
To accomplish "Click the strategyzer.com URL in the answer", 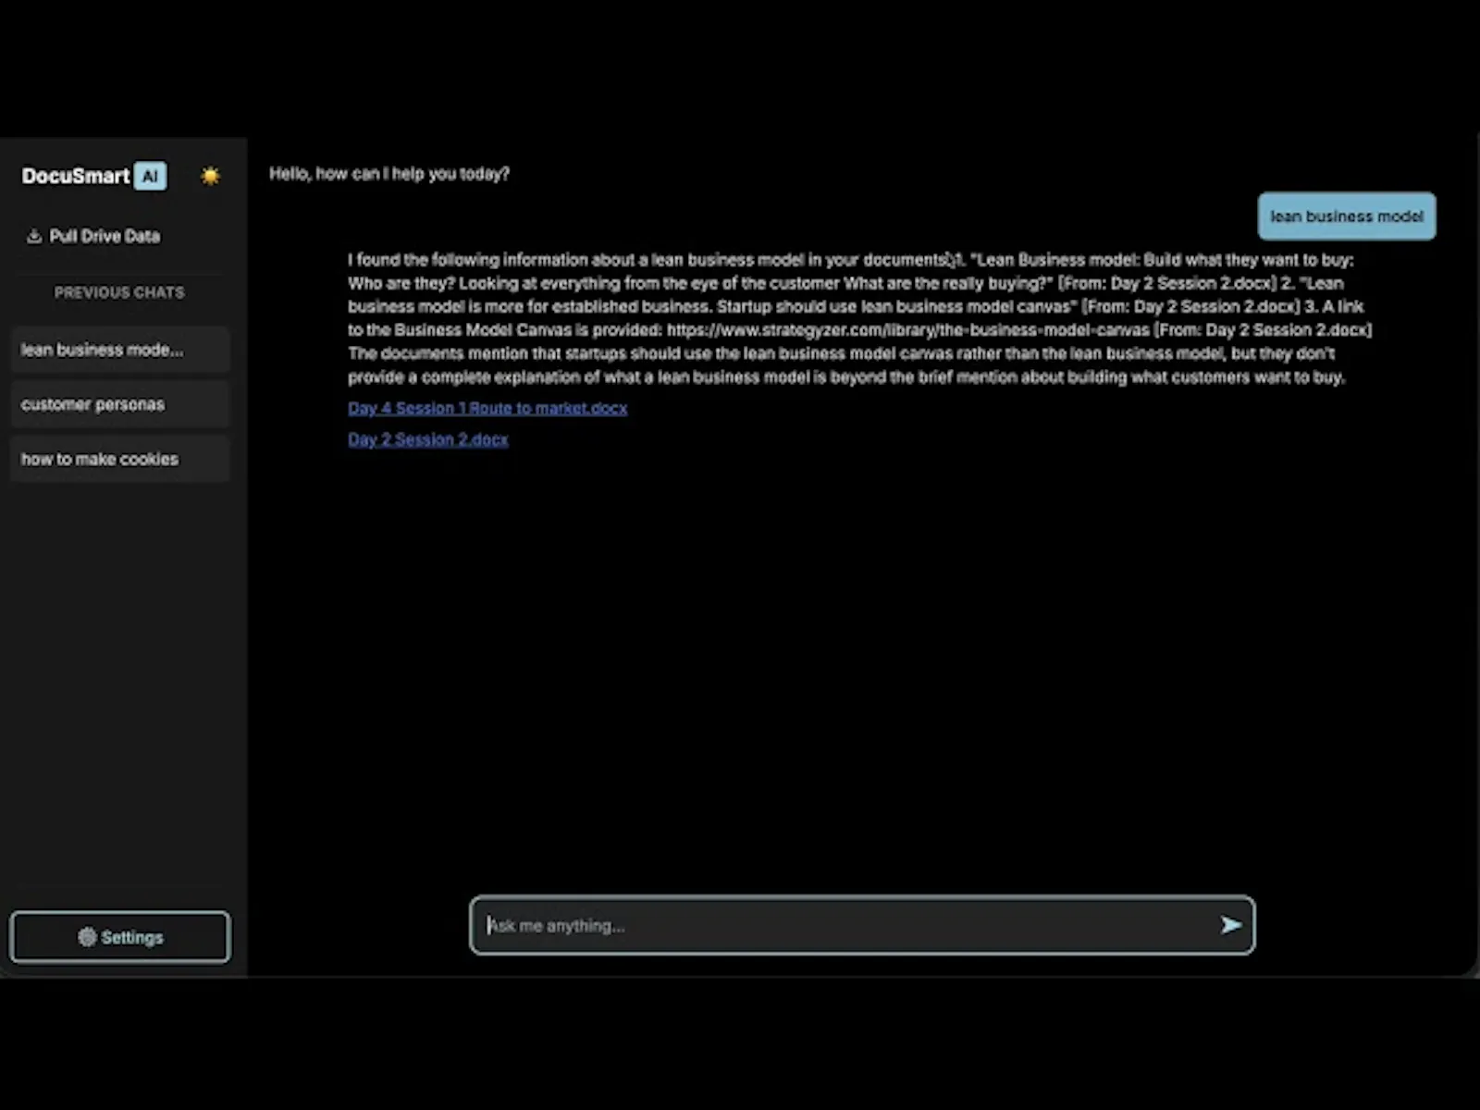I will [x=907, y=330].
